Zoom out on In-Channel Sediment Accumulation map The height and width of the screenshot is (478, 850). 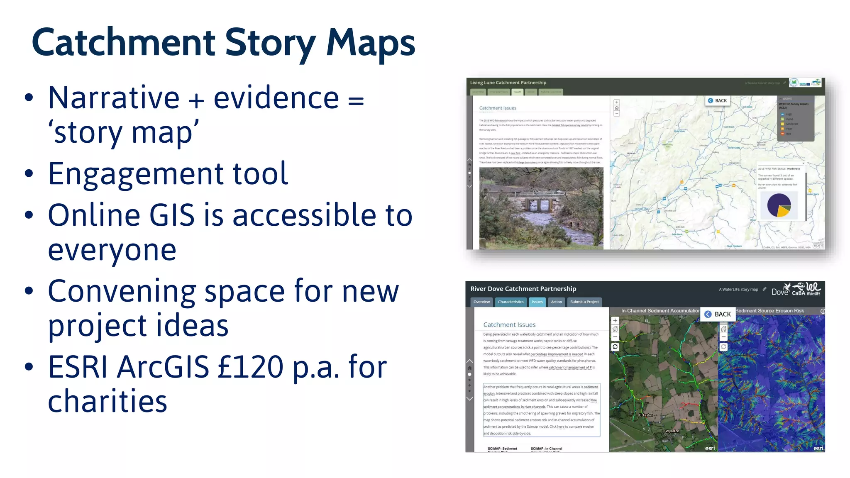615,337
